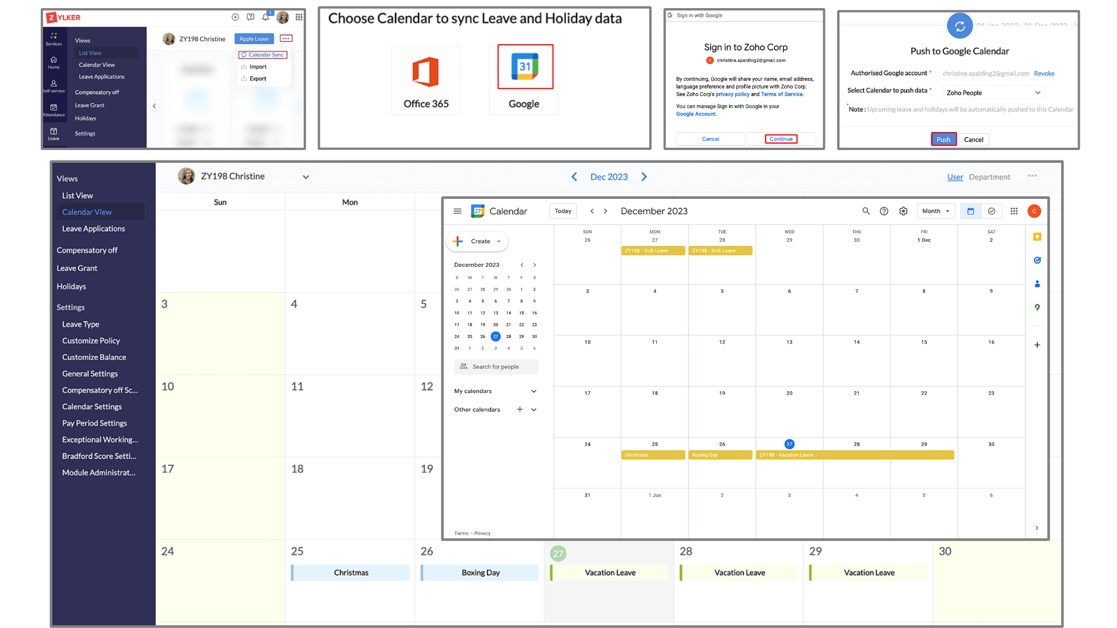This screenshot has width=1117, height=628.
Task: Open Google Calendar main menu hamburger
Action: 457,211
